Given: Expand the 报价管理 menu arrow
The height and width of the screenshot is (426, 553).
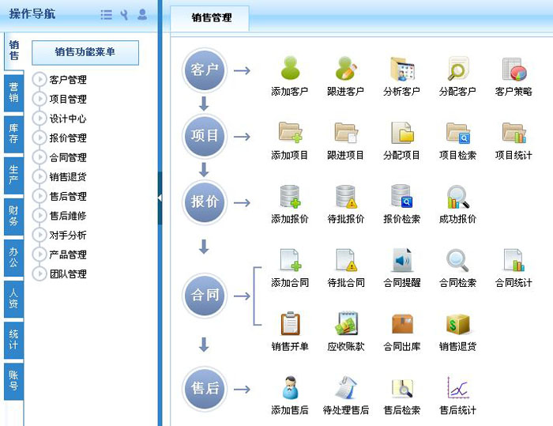Looking at the screenshot, I should click(39, 138).
